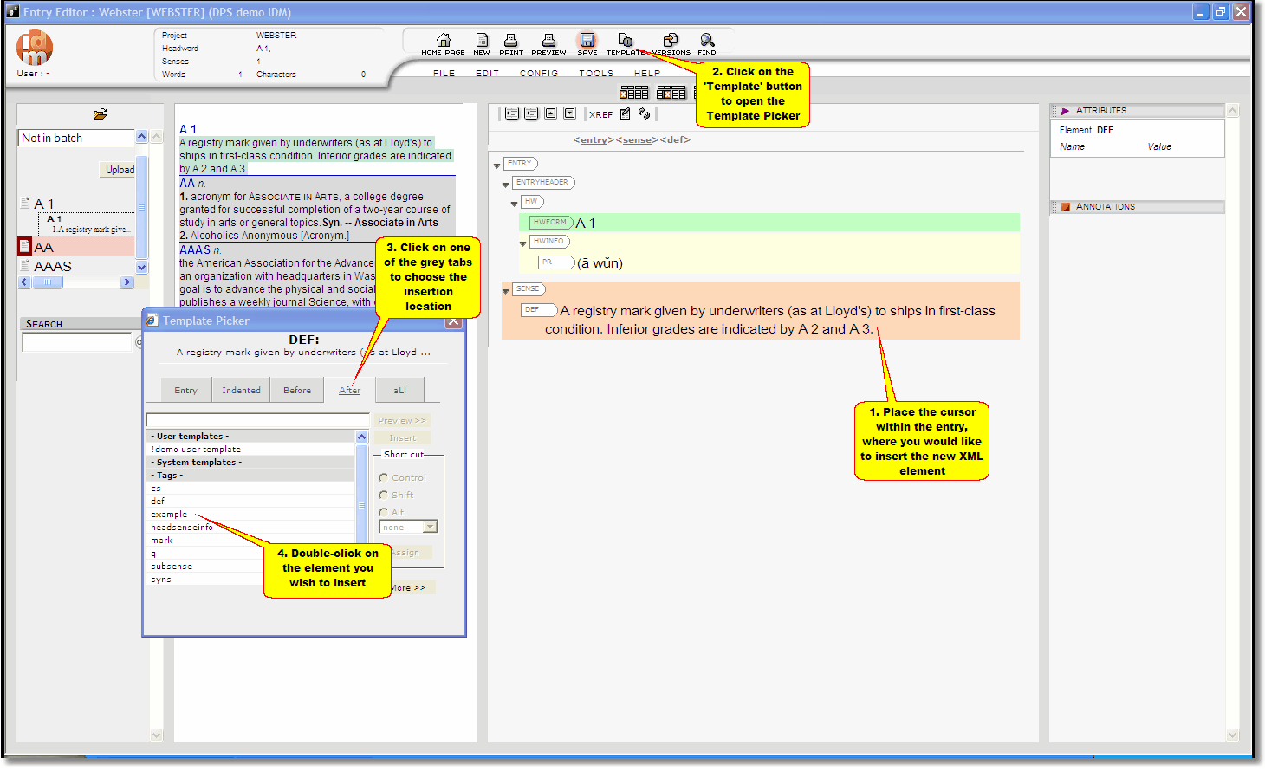This screenshot has width=1265, height=771.
Task: Click the Attributes panel arrow icon
Action: [x=1066, y=111]
